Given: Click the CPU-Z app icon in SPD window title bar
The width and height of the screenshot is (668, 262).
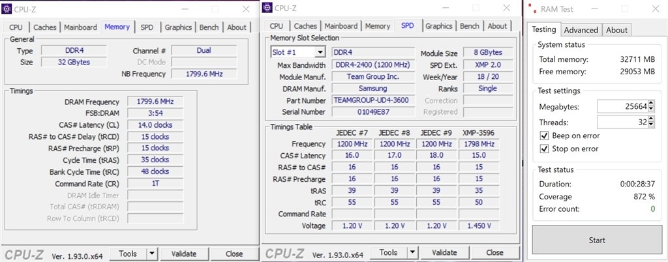Looking at the screenshot, I should pyautogui.click(x=267, y=7).
